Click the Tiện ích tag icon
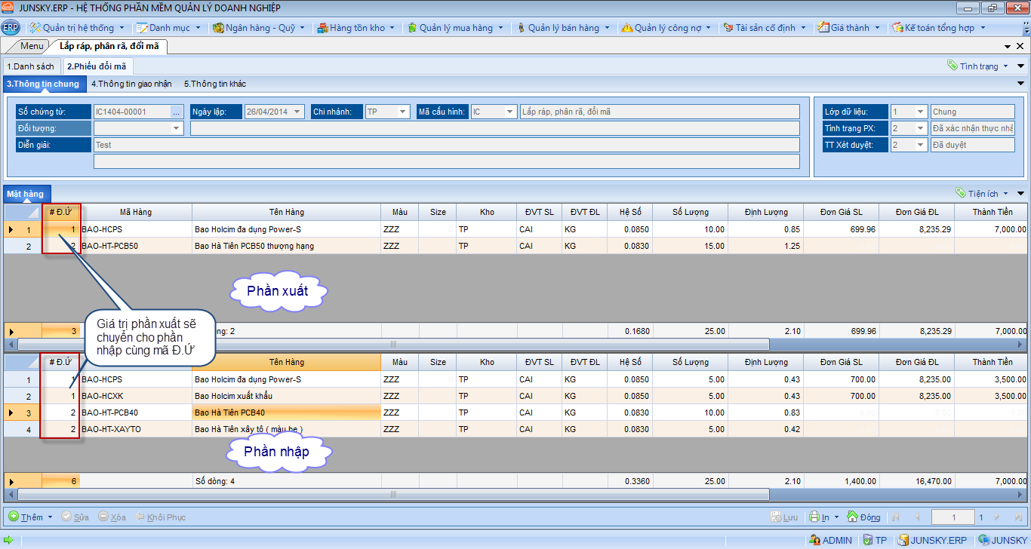1031x549 pixels. coord(960,194)
